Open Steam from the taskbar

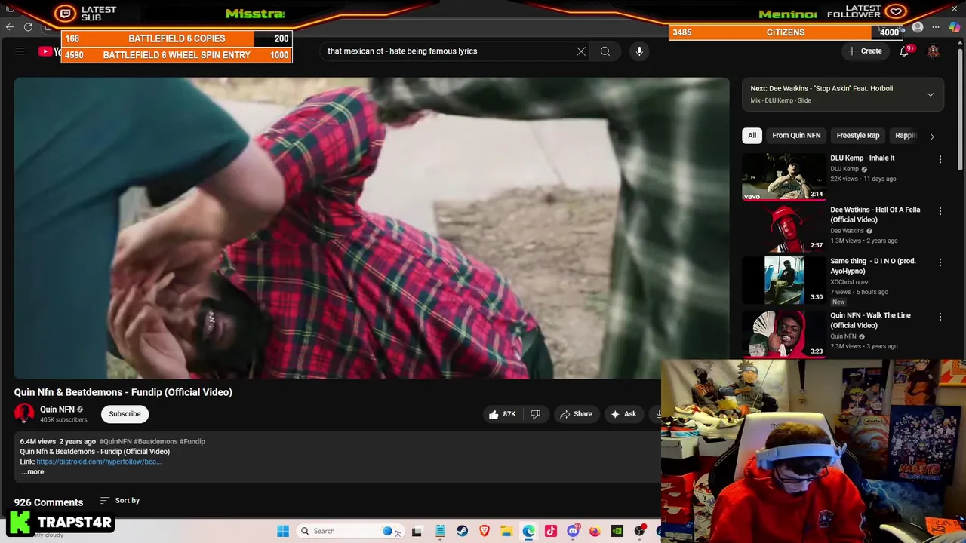coord(462,531)
